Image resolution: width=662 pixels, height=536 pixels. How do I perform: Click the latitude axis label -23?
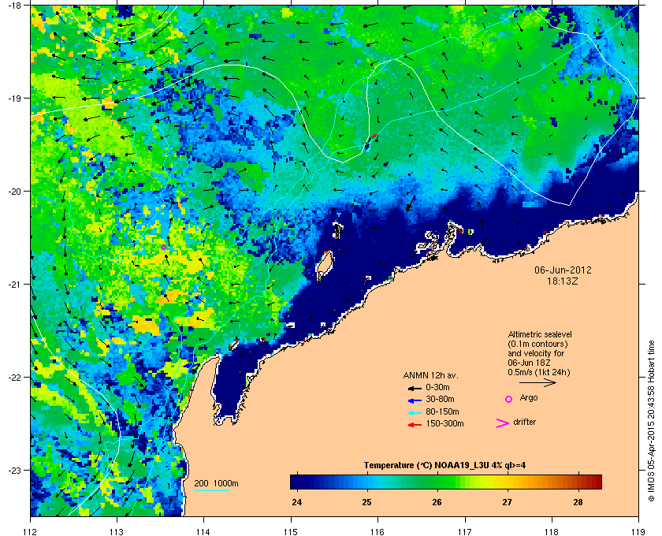tap(14, 470)
